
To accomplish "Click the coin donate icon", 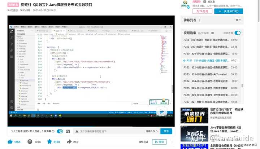I will pos(30,142).
